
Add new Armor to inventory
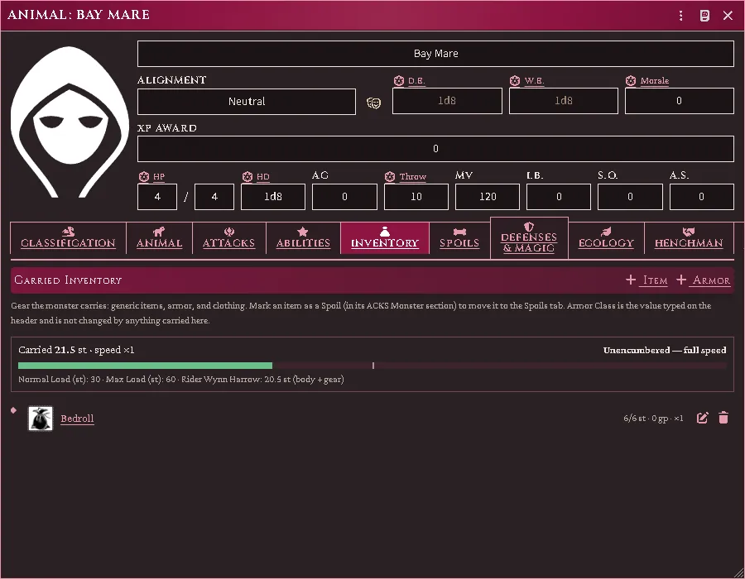[x=703, y=280]
